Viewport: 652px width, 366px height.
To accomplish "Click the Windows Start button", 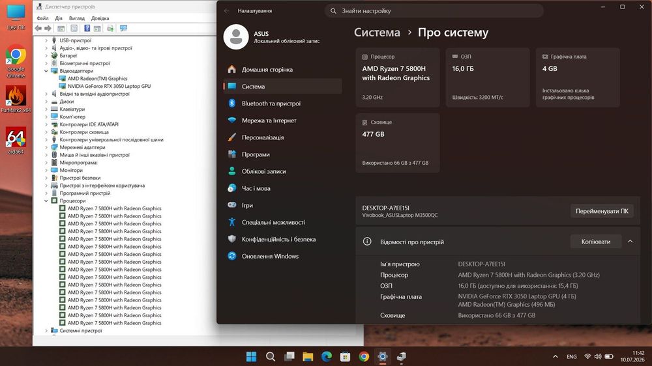I will tap(251, 356).
